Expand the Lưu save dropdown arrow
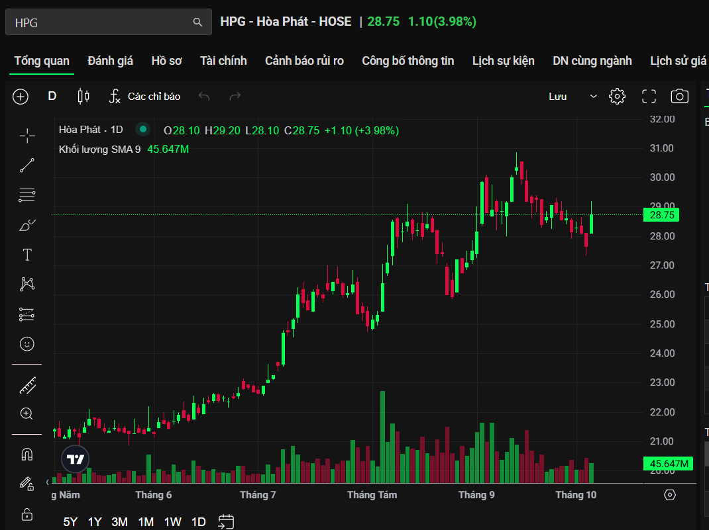The image size is (709, 530). tap(593, 97)
